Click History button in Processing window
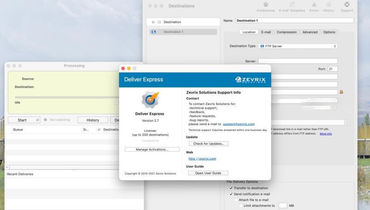370x210 pixels. click(93, 120)
